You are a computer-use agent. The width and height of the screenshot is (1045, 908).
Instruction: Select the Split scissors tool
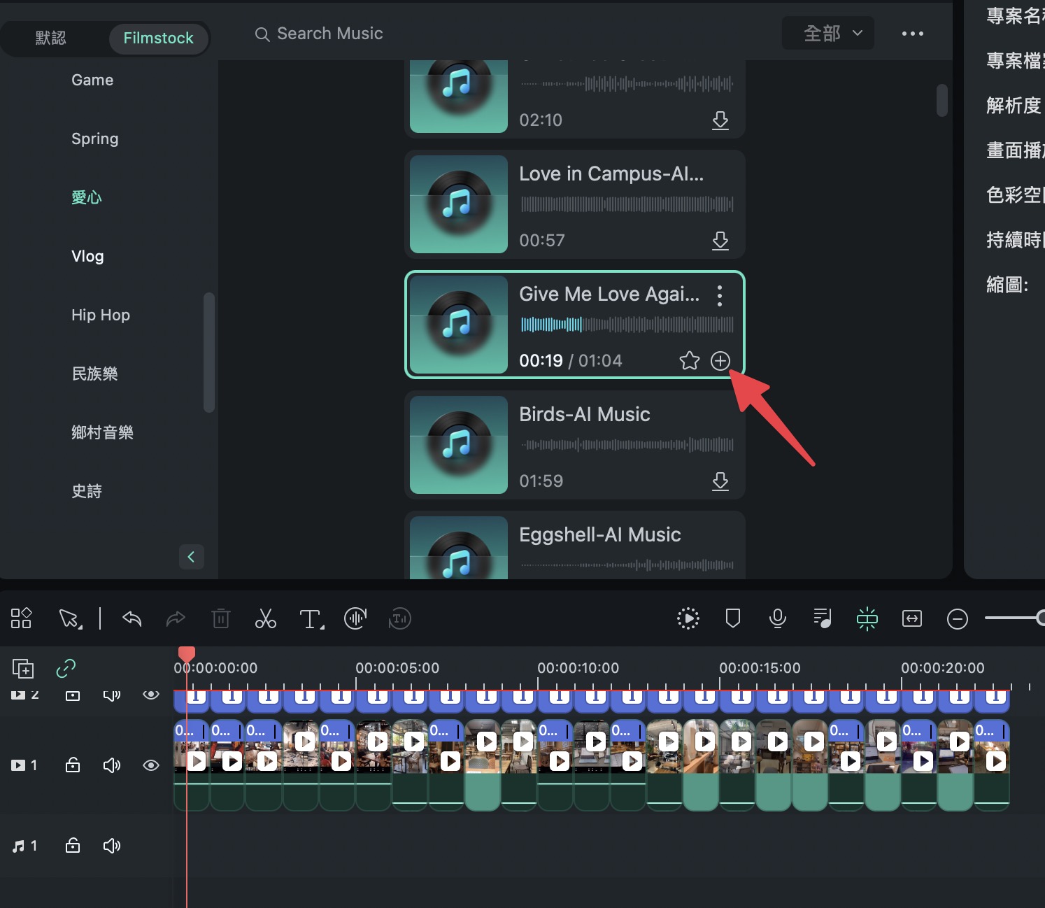(x=265, y=618)
